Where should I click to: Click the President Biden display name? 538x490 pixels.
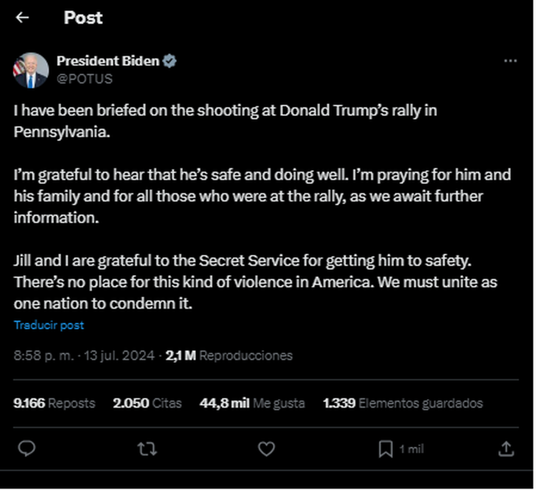[x=108, y=61]
